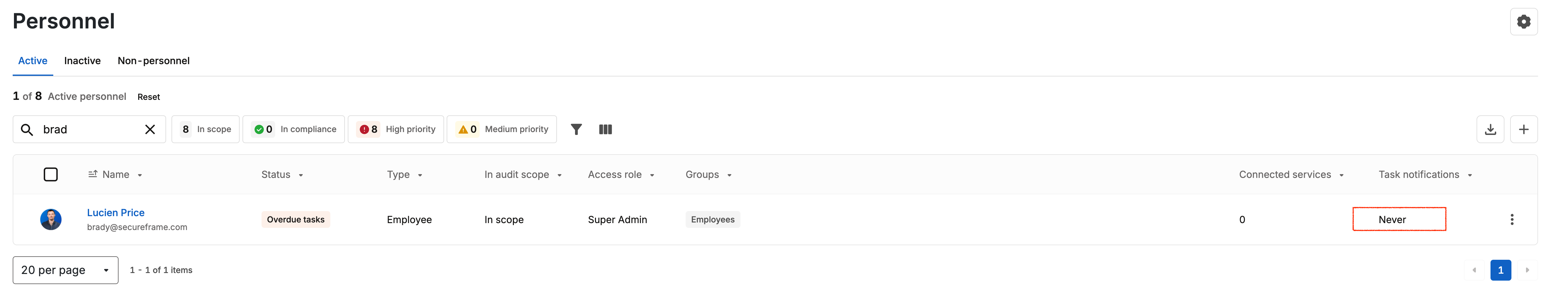This screenshot has width=1552, height=304.
Task: Expand the Status column sort dropdown
Action: pos(301,175)
